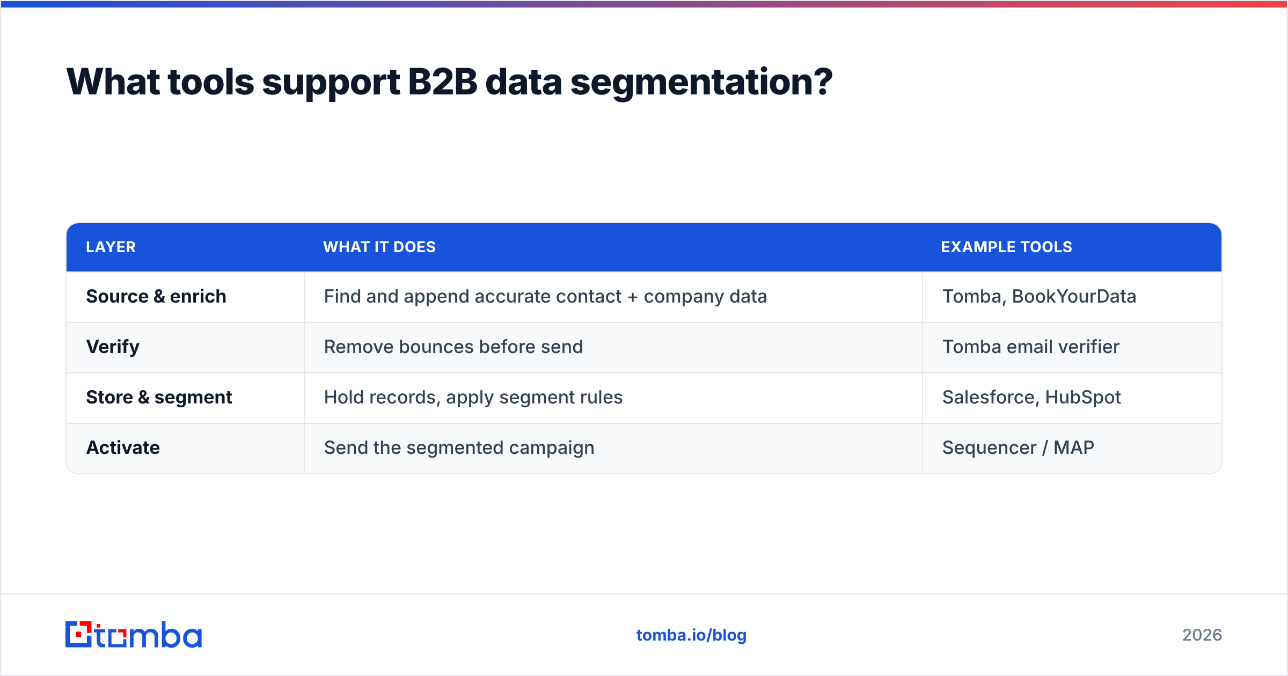The height and width of the screenshot is (676, 1288).
Task: Select the 'Source & enrich' cell
Action: pyautogui.click(x=185, y=297)
